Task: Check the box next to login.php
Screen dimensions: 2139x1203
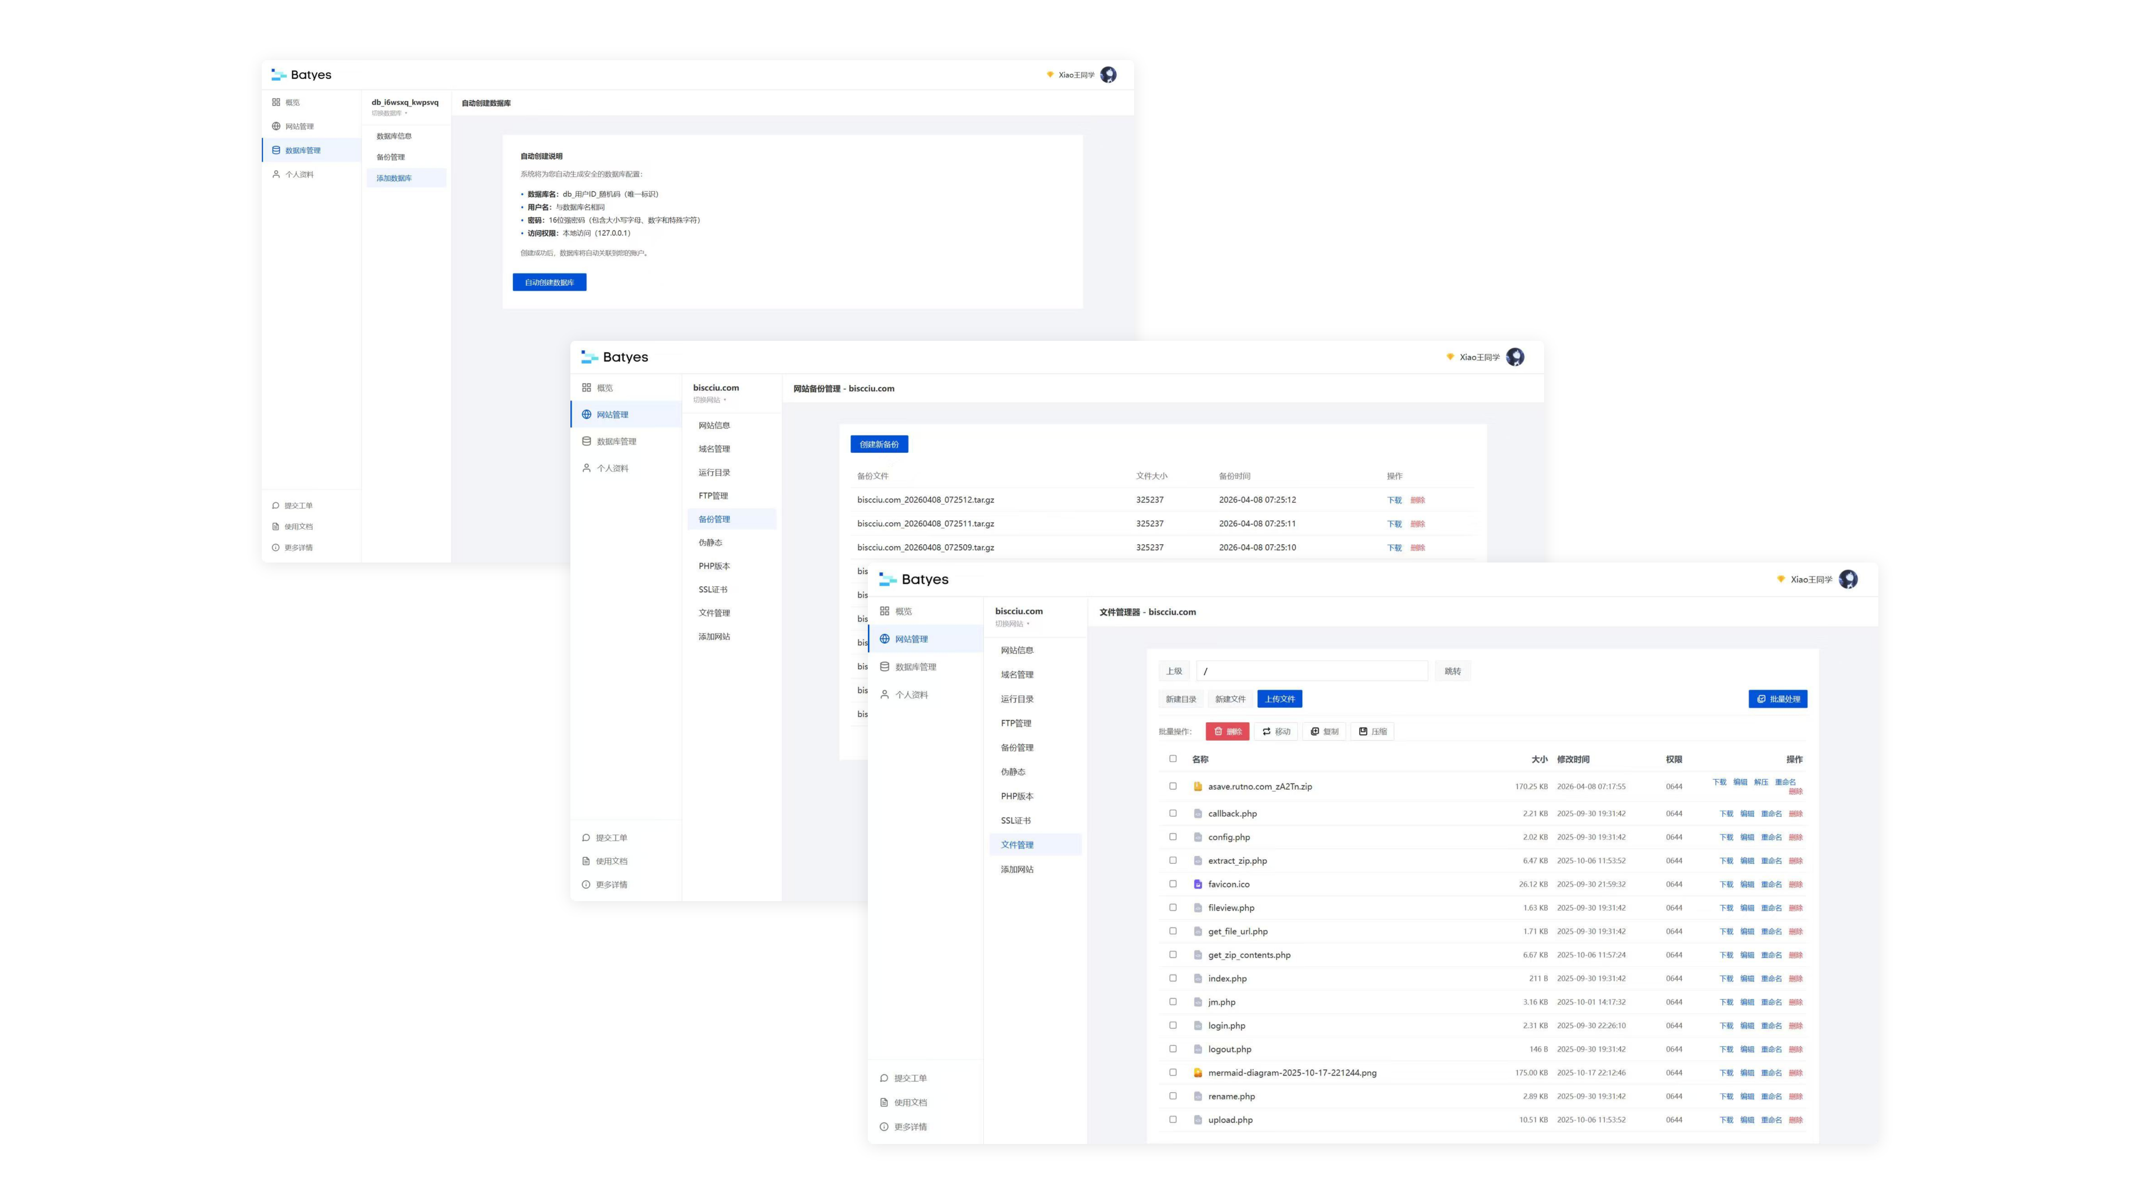Action: 1173,1025
